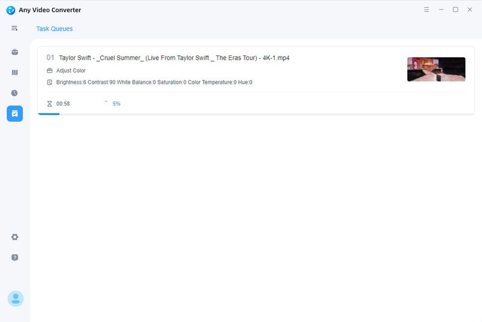Screen dimensions: 482x322
Task: Select the Task Queues sidebar icon
Action: [x=14, y=113]
